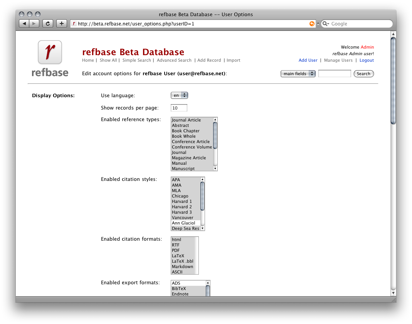Screen dimensions: 412x324
Task: Click the reference types list scrollbar thumb
Action: point(215,135)
